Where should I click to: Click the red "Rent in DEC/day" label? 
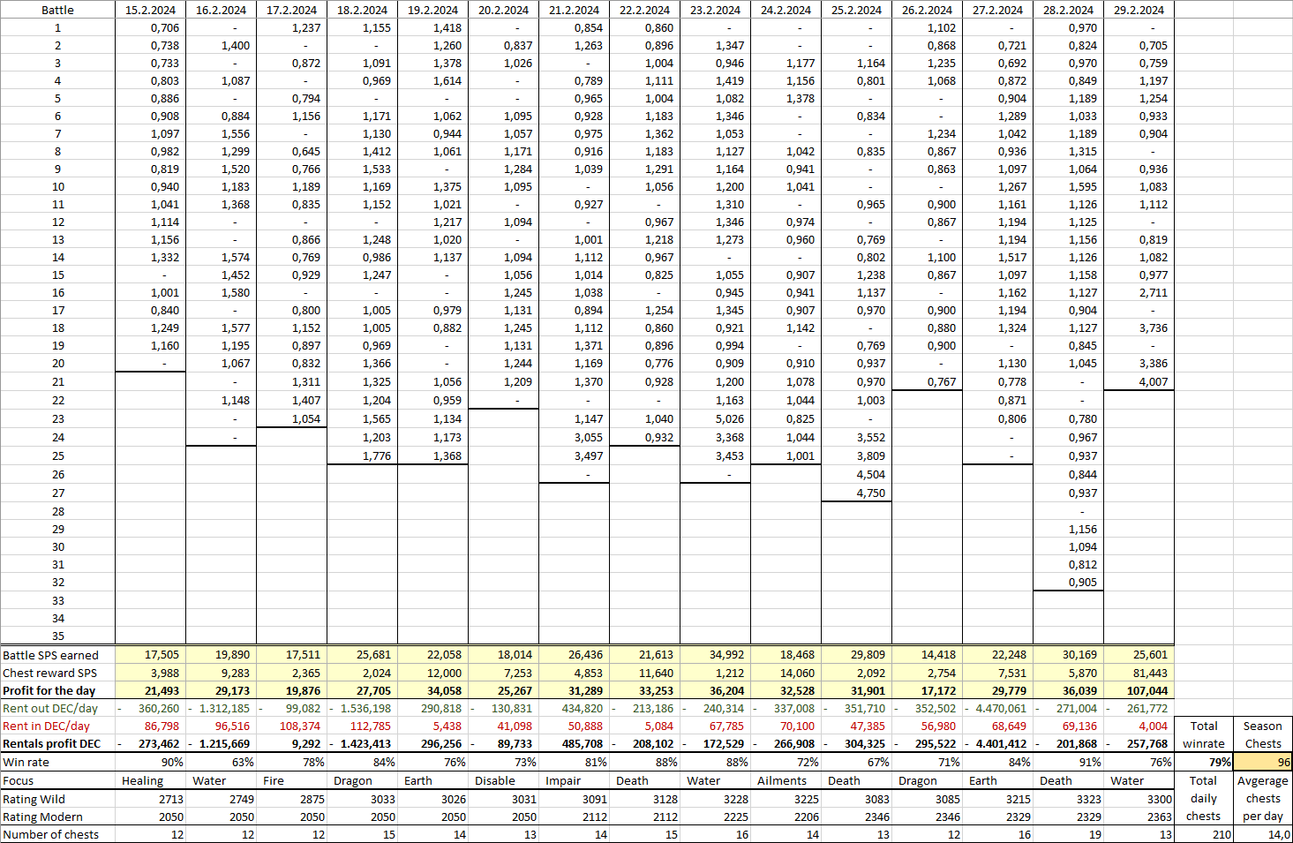[x=46, y=726]
